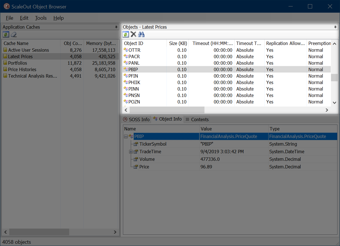
Task: Collapse the PBIP node in Object Info
Action: 126,136
